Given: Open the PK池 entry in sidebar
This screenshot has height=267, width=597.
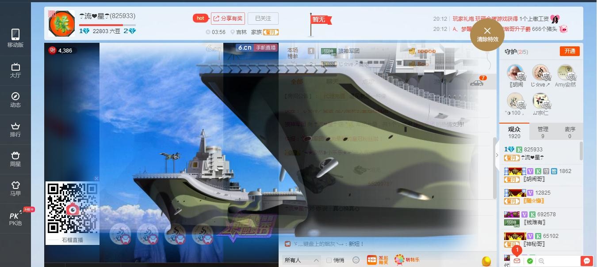Looking at the screenshot, I should tap(16, 218).
